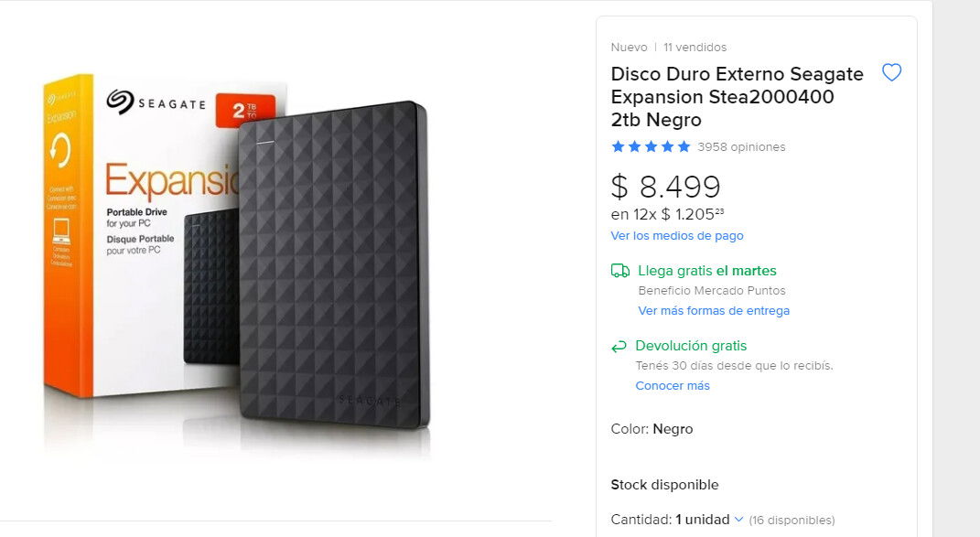Click 'Conocer más' about free returns
Viewport: 980px width, 537px height.
(x=673, y=386)
